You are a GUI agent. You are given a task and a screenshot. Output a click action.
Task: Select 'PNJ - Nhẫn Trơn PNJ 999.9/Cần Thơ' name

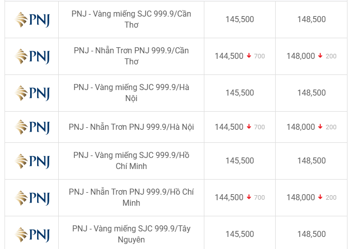[x=132, y=56]
